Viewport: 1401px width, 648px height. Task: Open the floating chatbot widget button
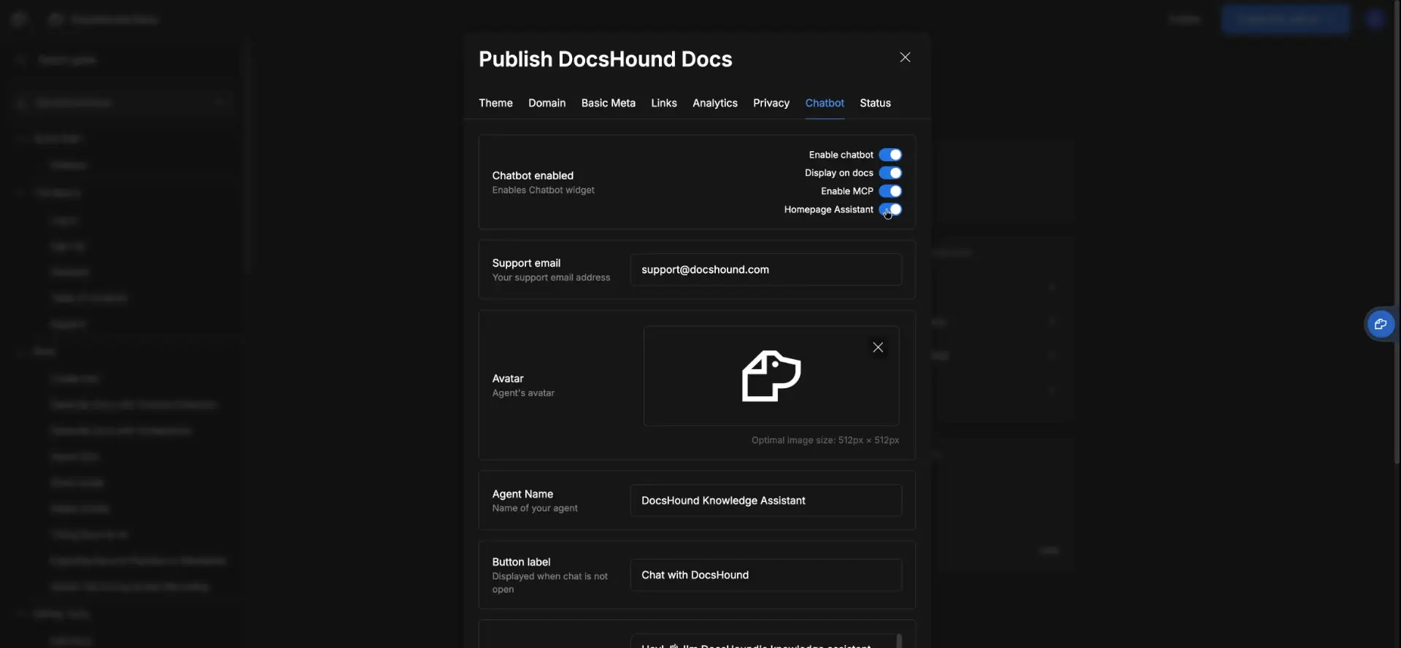1380,324
